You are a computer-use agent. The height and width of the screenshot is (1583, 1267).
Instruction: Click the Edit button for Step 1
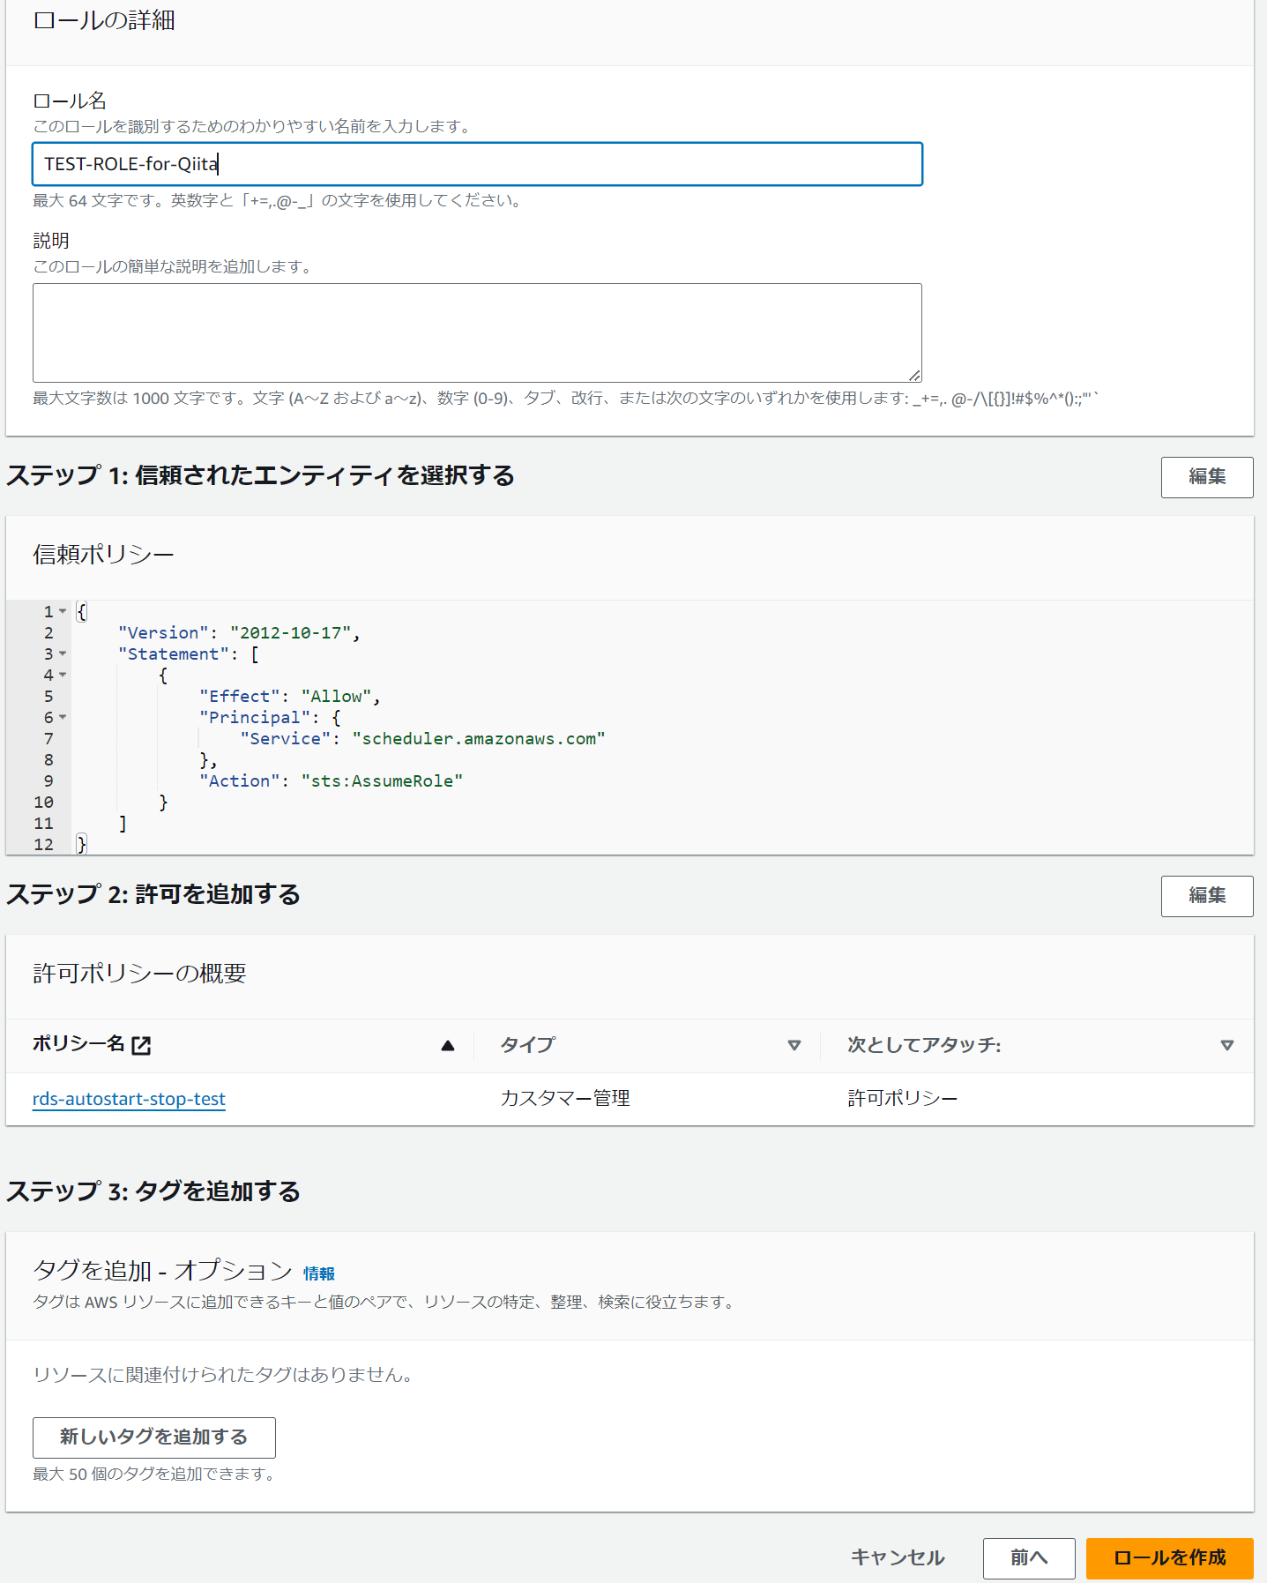click(1206, 477)
